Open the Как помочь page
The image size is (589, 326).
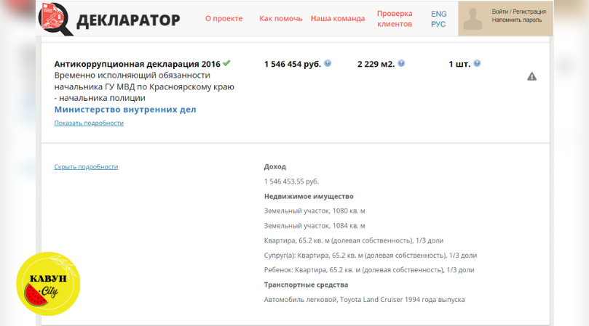tap(280, 19)
